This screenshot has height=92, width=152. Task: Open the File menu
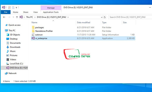tap(6, 12)
